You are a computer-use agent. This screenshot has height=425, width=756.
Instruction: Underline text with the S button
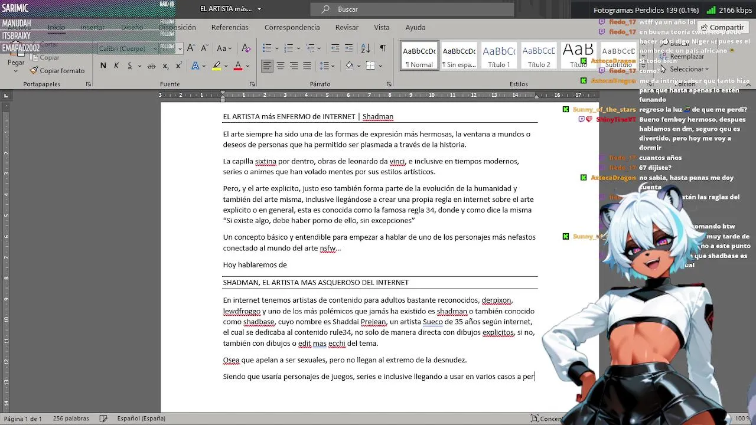129,66
